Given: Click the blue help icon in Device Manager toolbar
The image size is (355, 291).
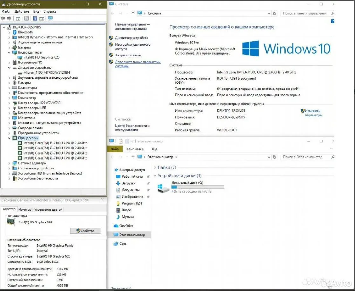Looking at the screenshot, I should (x=35, y=18).
